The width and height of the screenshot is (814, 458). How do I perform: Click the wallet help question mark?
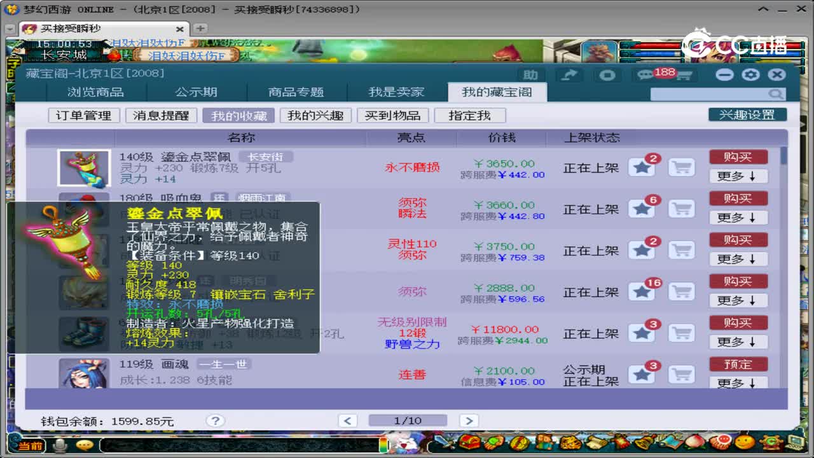[216, 420]
